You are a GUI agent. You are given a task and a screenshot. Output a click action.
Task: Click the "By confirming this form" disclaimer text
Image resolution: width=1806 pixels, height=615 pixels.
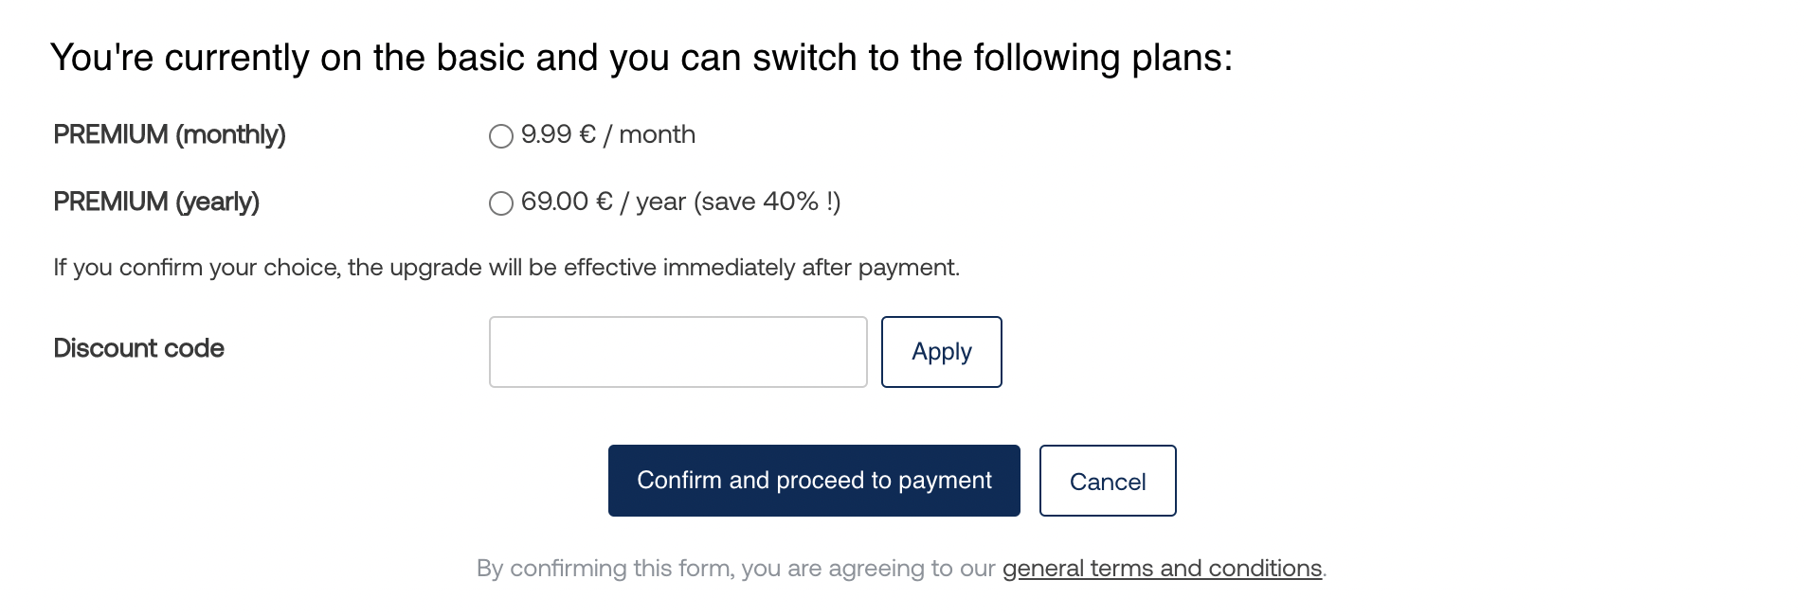[606, 569]
